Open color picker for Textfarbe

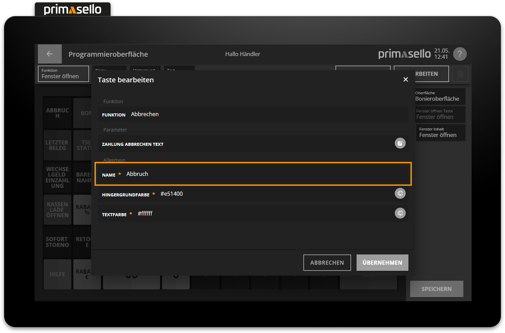pos(400,213)
